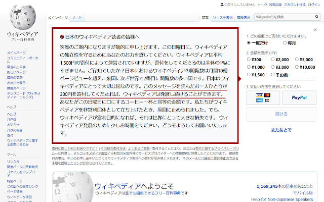Screen dimensions: 324x202
Task: Select 毎月 monthly donation option
Action: click(x=285, y=42)
